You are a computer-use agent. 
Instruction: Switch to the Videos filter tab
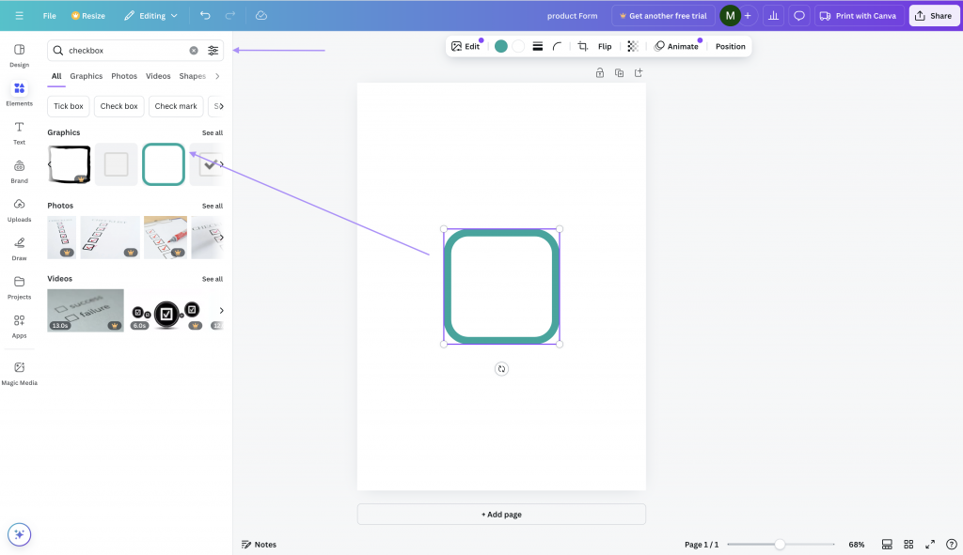[x=157, y=76]
